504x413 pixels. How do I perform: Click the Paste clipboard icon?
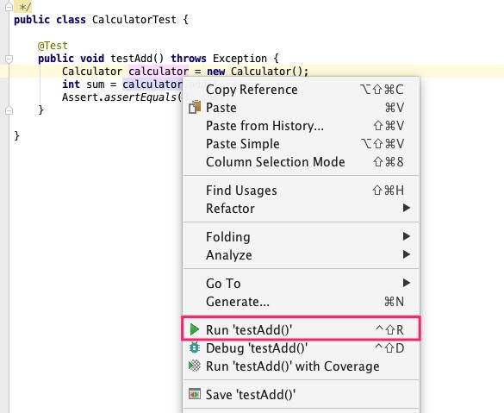tap(195, 107)
